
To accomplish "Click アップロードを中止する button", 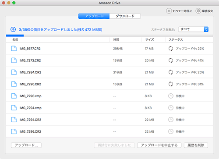I will click(x=159, y=145).
